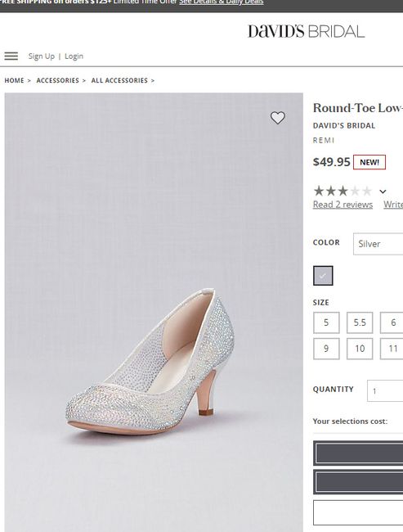Click the REMI style name
Image resolution: width=403 pixels, height=532 pixels.
click(x=324, y=140)
